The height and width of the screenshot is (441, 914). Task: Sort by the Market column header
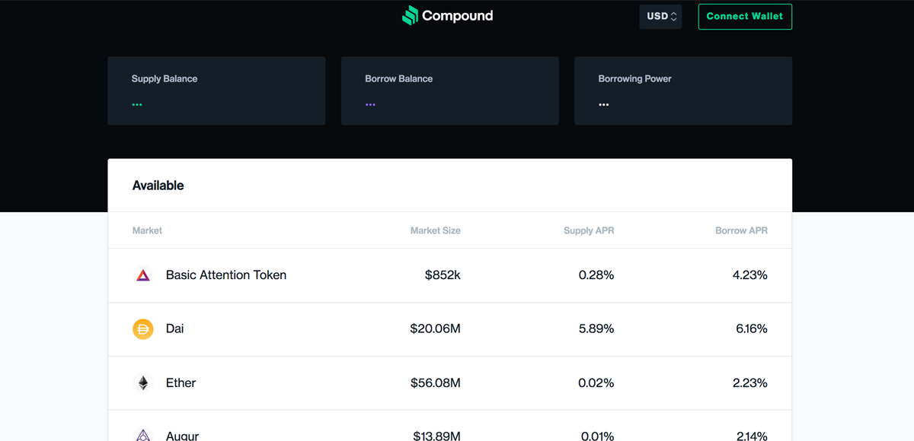[147, 230]
